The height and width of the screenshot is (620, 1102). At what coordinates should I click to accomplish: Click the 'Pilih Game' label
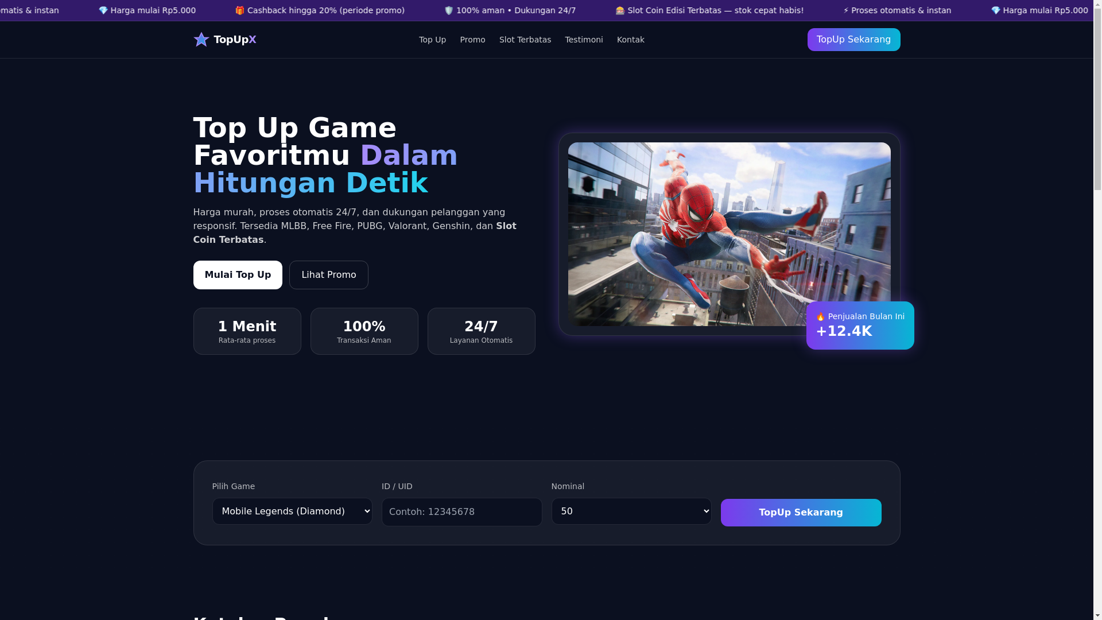point(234,486)
